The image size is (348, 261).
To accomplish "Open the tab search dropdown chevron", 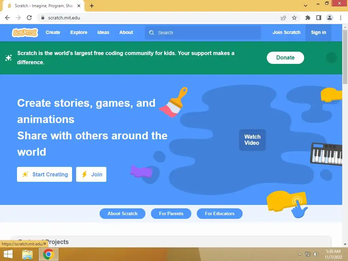I will (x=306, y=6).
